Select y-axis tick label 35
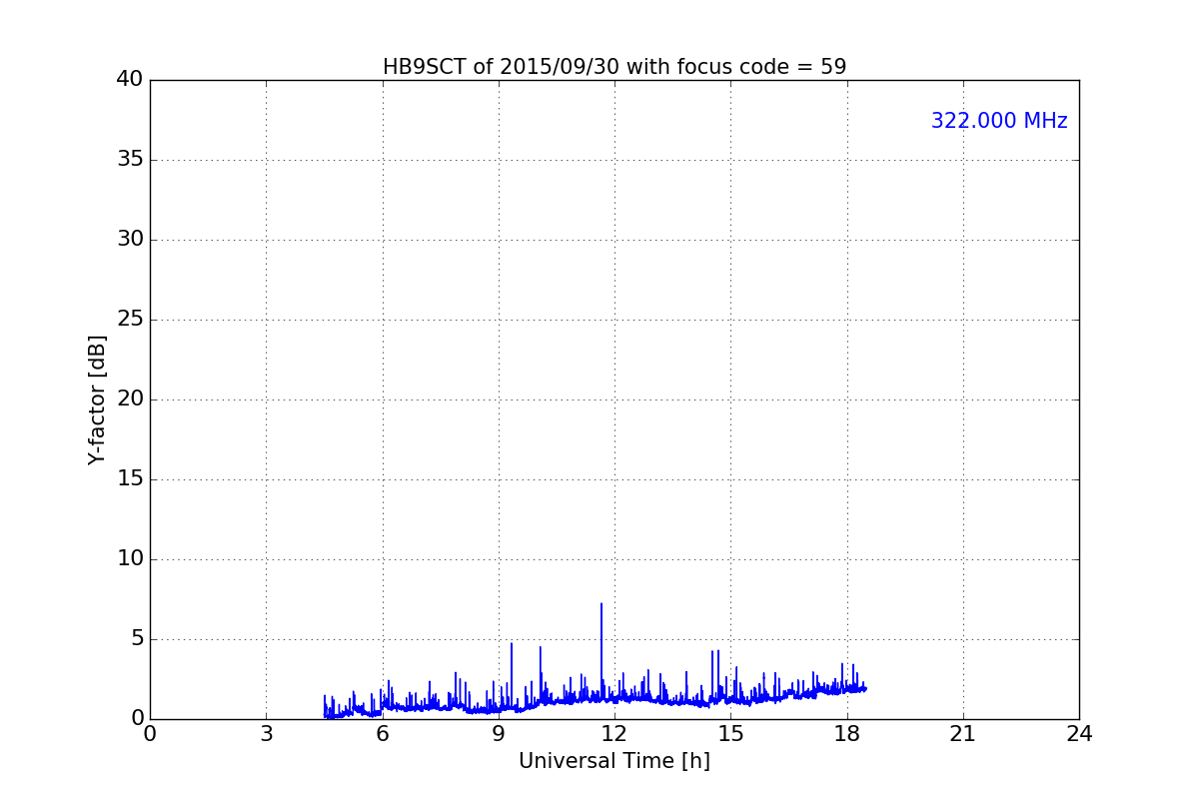The image size is (1199, 799). (130, 160)
